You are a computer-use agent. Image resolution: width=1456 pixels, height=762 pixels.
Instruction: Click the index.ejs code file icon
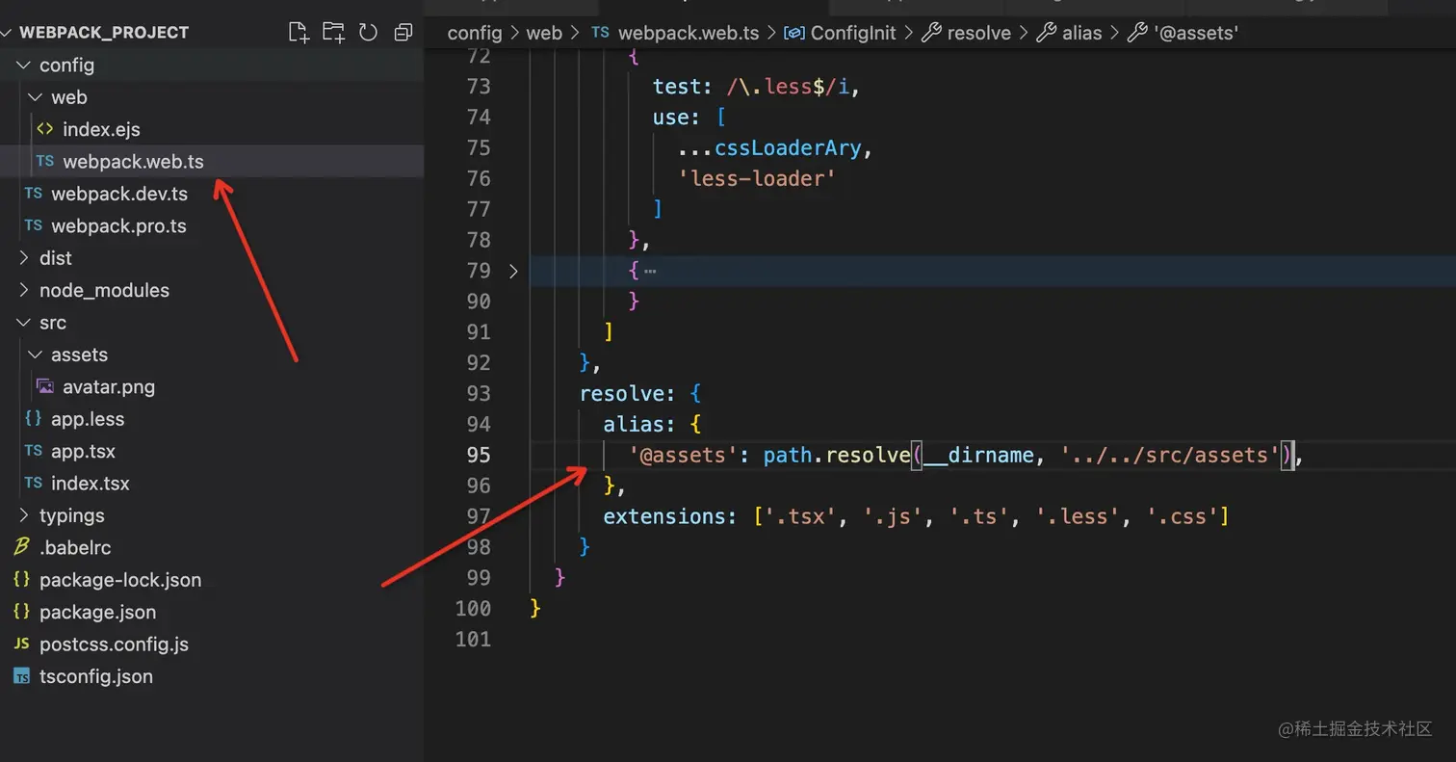(x=44, y=129)
